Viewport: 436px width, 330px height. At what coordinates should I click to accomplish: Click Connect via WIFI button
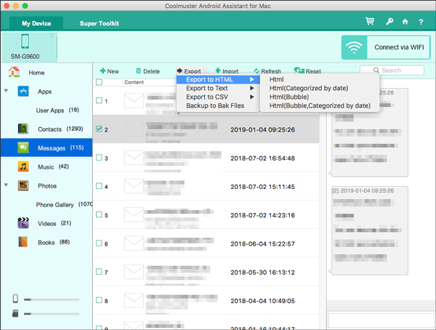click(x=386, y=47)
